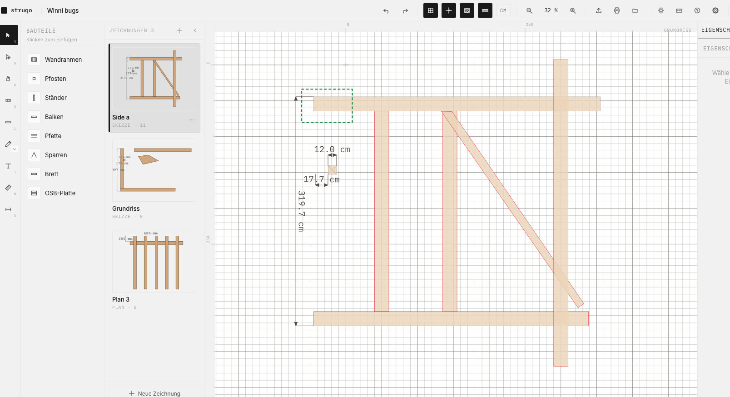Insert a Balken component
730x397 pixels.
point(63,117)
